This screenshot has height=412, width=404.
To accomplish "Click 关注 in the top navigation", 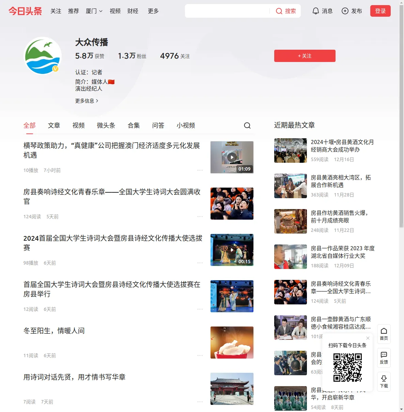I will [x=56, y=11].
